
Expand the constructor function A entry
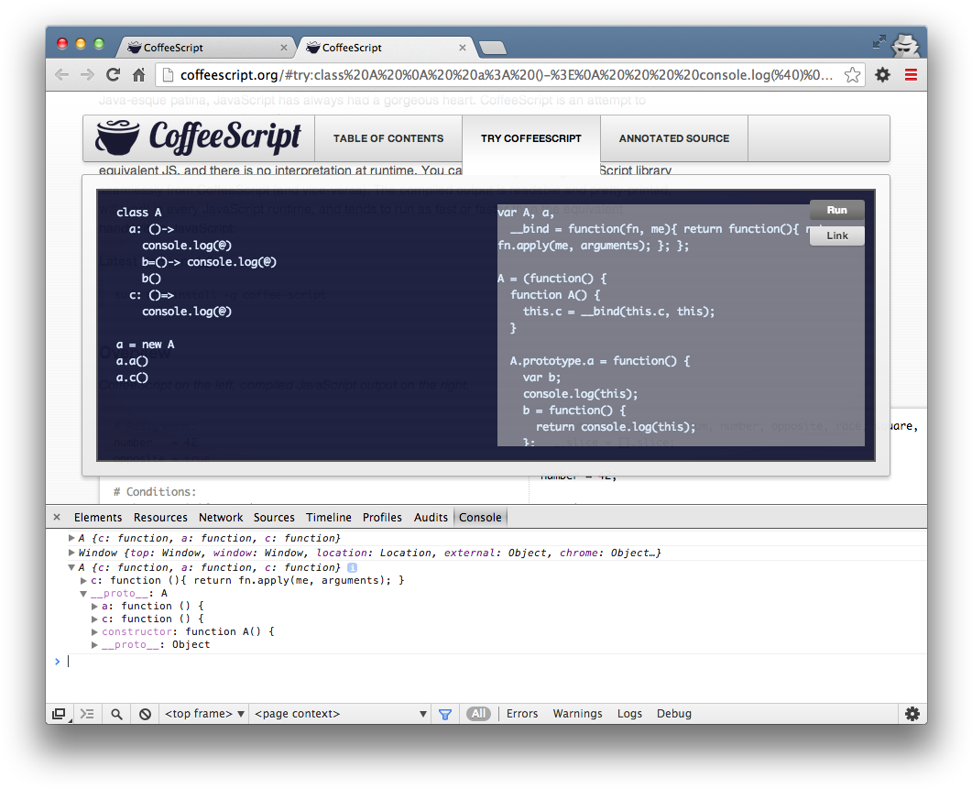[95, 632]
